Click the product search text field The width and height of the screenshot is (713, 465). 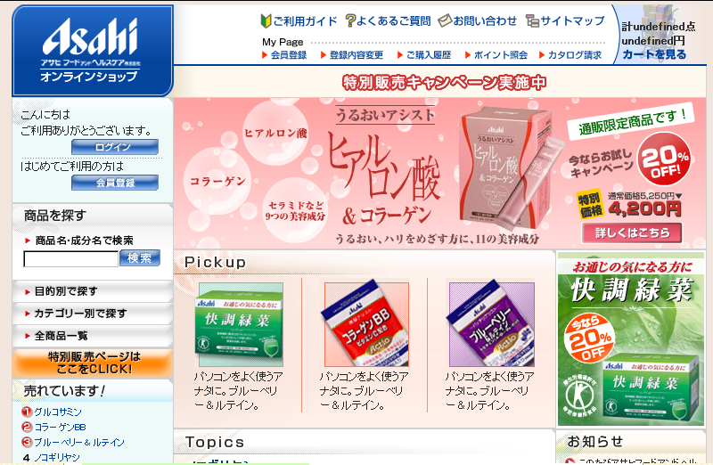pyautogui.click(x=71, y=259)
